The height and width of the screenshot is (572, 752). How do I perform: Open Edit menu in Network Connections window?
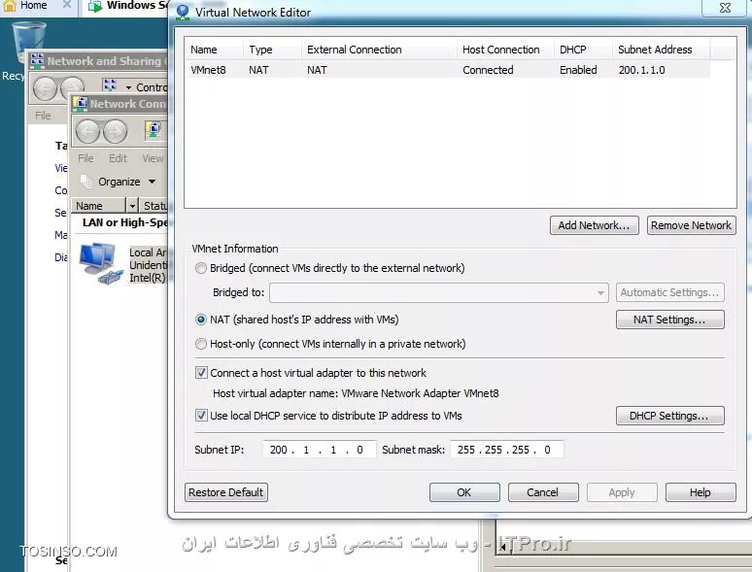tap(118, 158)
